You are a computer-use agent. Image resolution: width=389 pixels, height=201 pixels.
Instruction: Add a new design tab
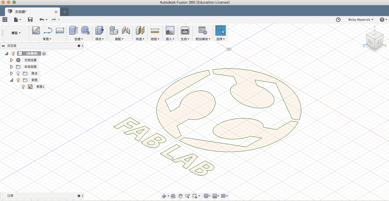(64, 12)
